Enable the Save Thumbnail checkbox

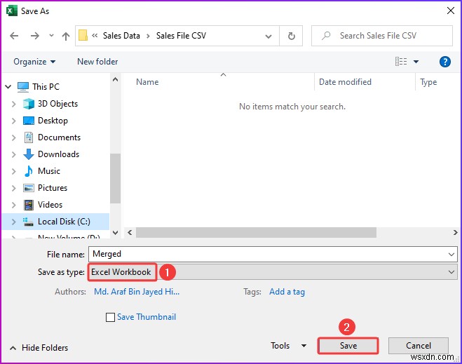click(x=110, y=318)
